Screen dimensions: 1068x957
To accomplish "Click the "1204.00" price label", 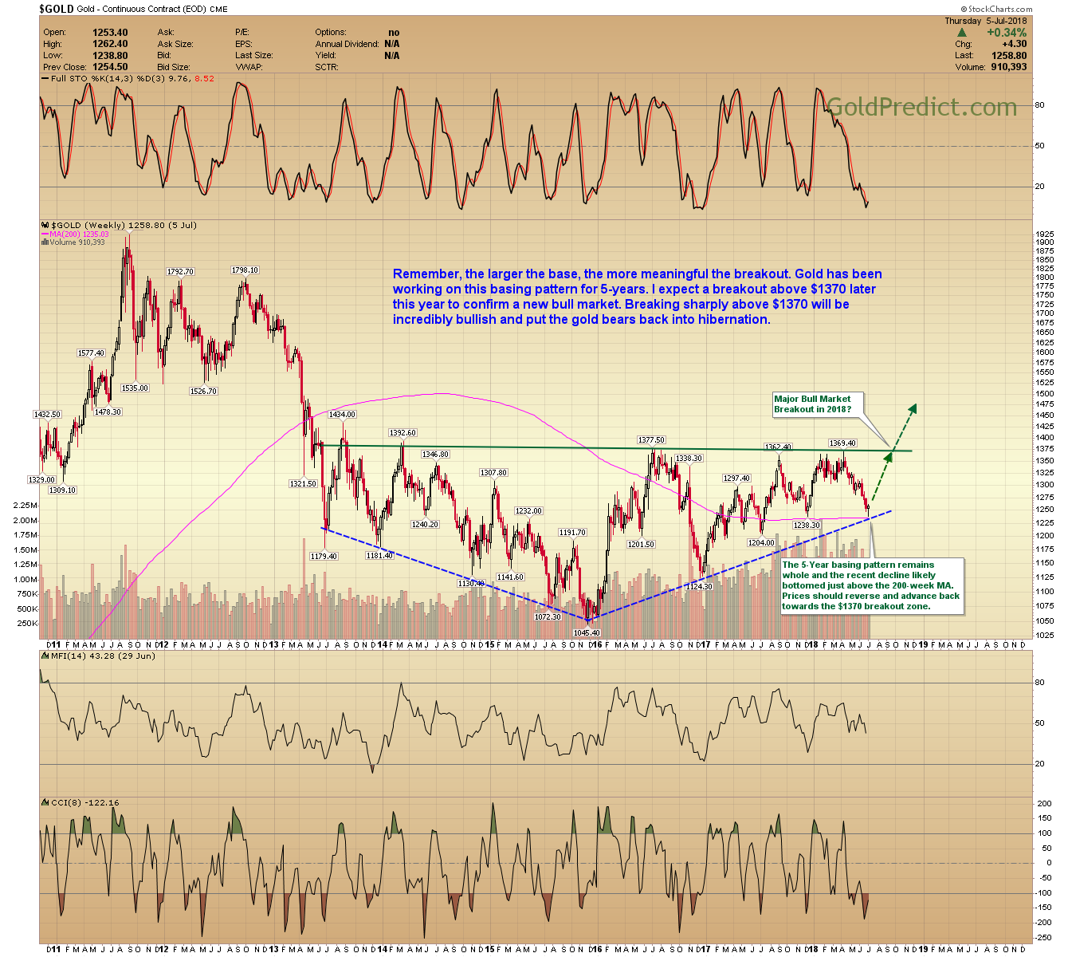I will click(761, 543).
